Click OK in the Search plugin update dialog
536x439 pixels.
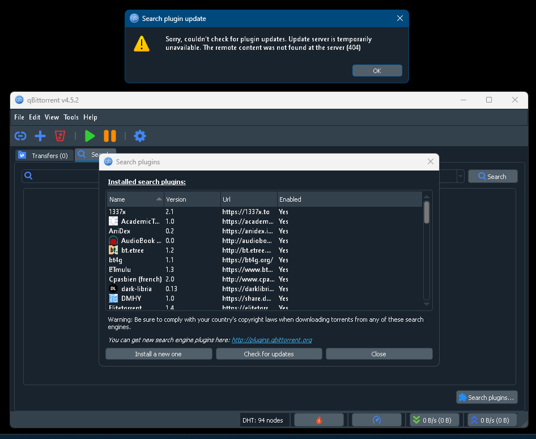[x=377, y=71]
